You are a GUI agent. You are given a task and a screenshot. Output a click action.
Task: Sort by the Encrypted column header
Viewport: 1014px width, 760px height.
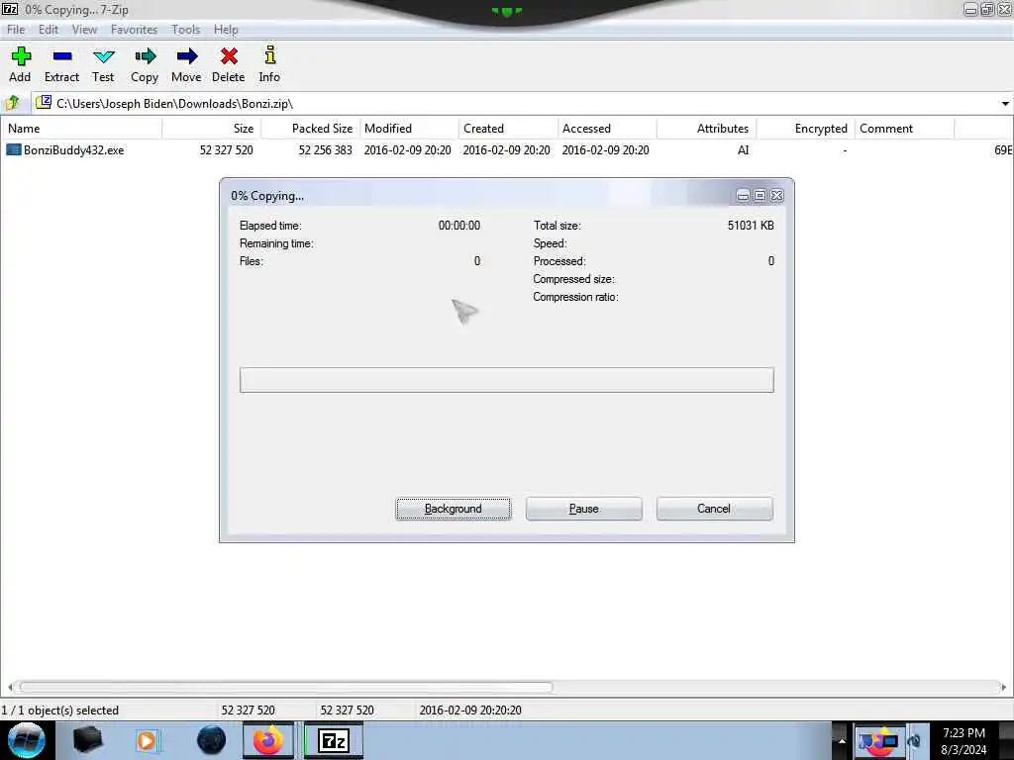tap(805, 129)
